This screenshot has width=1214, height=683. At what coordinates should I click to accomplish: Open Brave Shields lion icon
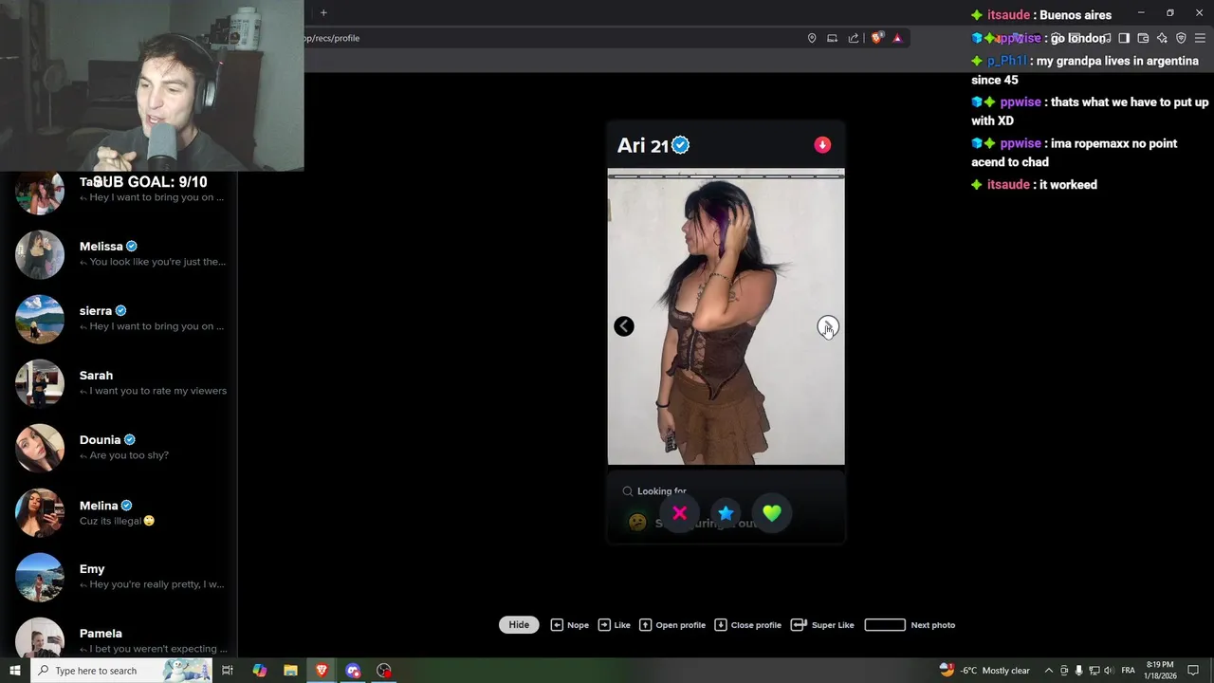pos(877,38)
